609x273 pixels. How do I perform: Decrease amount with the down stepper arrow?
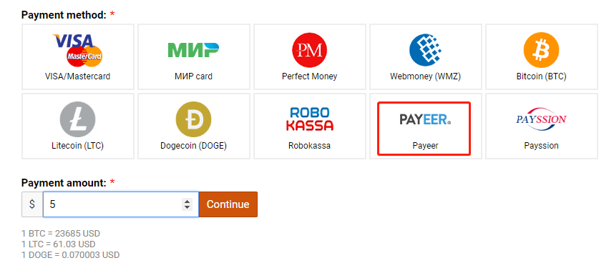[x=187, y=207]
